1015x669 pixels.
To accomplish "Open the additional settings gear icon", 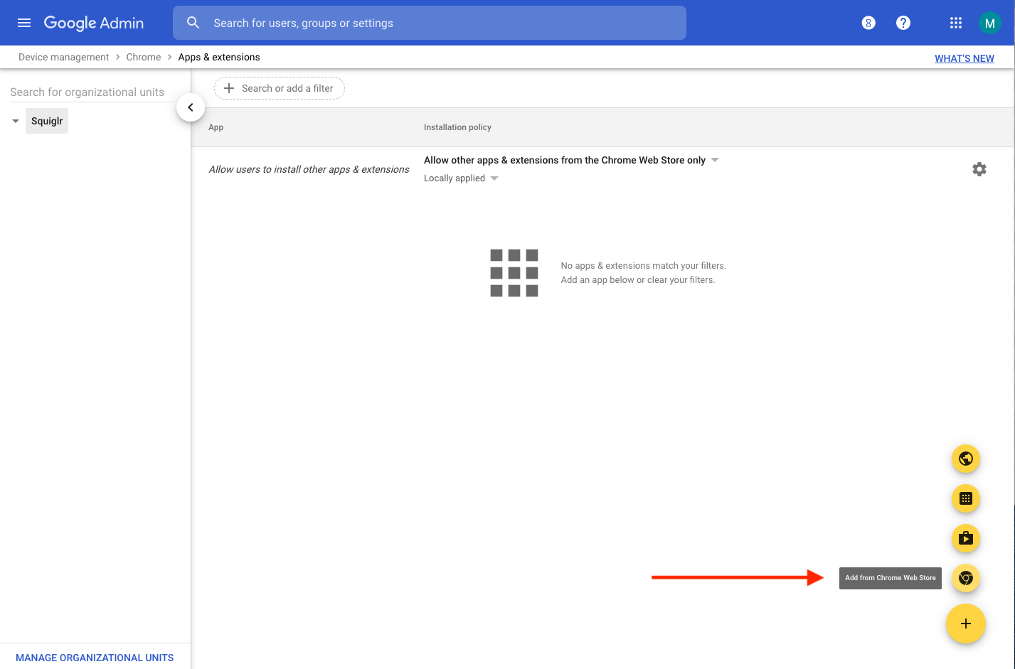I will 979,169.
